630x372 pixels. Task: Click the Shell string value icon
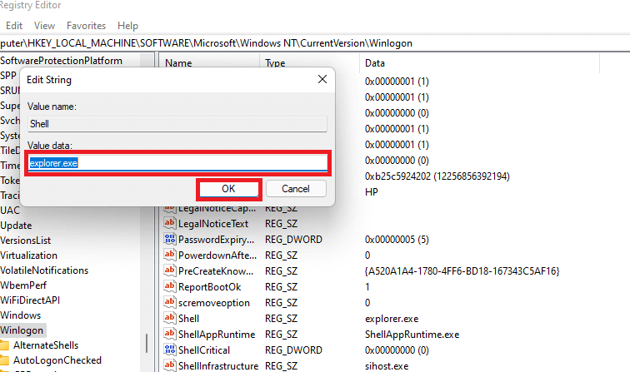point(170,318)
